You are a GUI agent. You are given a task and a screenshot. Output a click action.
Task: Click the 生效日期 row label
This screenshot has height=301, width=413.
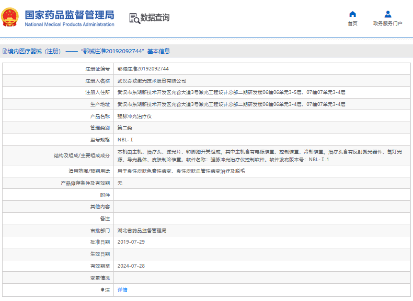100,254
